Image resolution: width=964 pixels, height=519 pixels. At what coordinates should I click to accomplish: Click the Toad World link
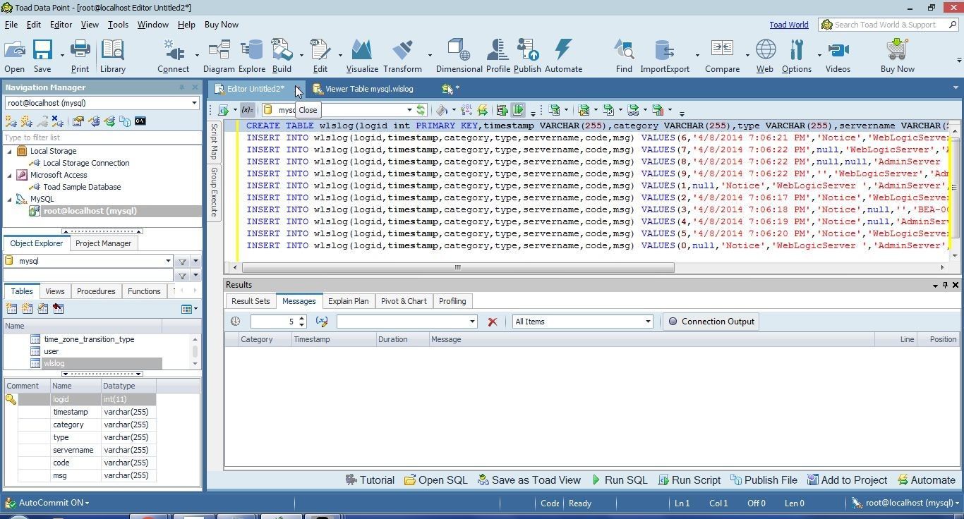point(788,25)
